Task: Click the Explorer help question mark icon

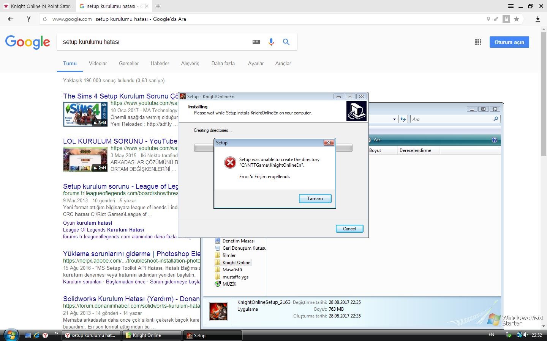Action: (495, 140)
